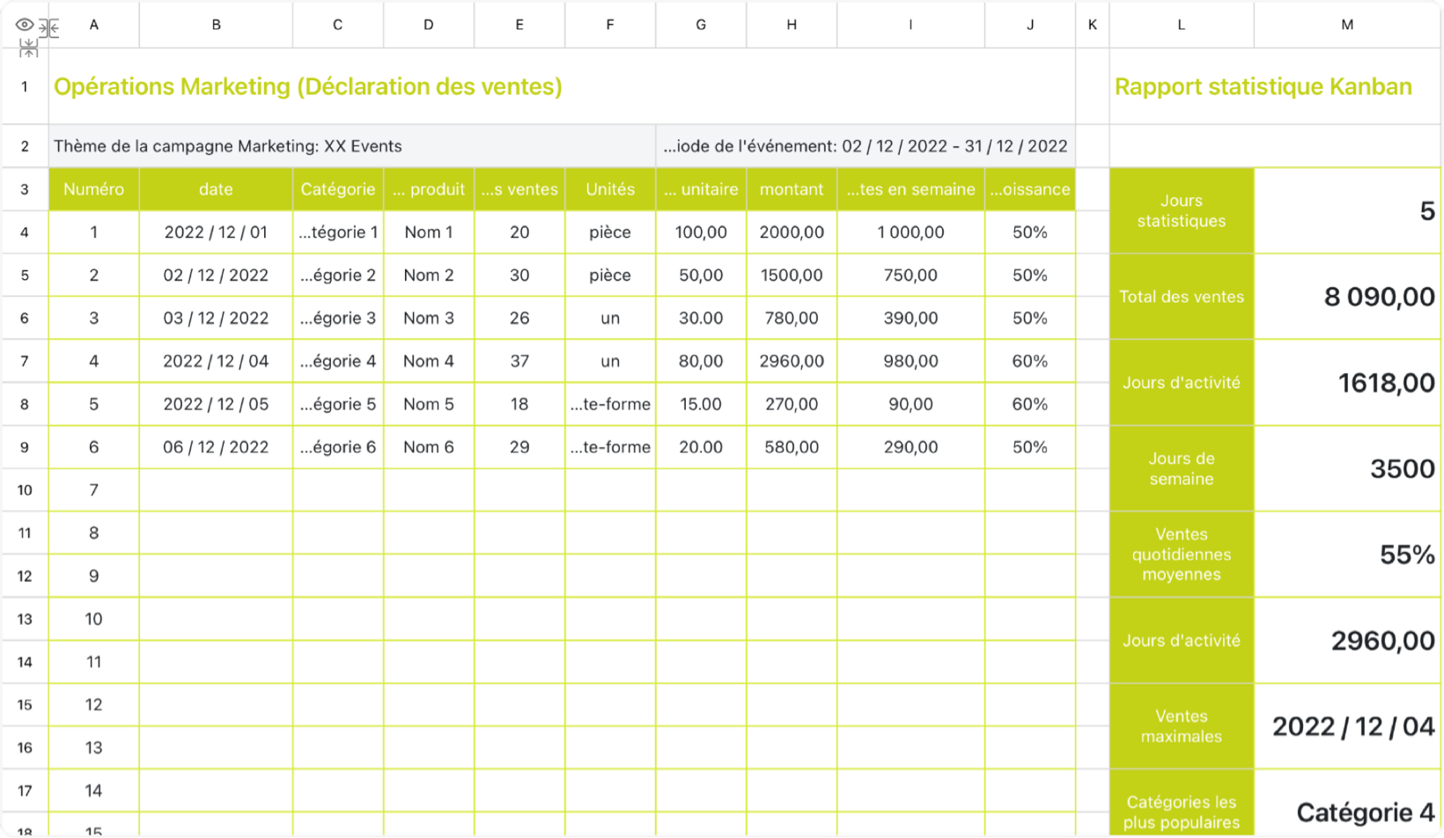Click the sales quantity cell '37'
Screen dimensions: 1444x838
coord(519,361)
